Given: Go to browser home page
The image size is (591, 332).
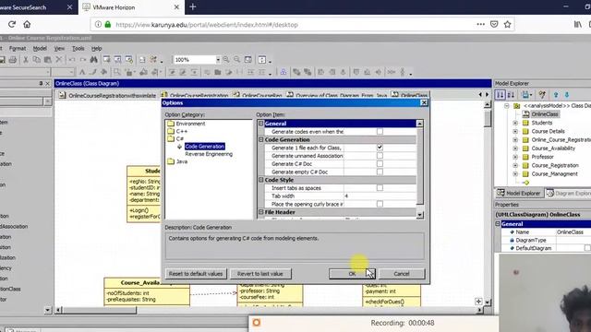Looking at the screenshot, I should pyautogui.click(x=27, y=25).
